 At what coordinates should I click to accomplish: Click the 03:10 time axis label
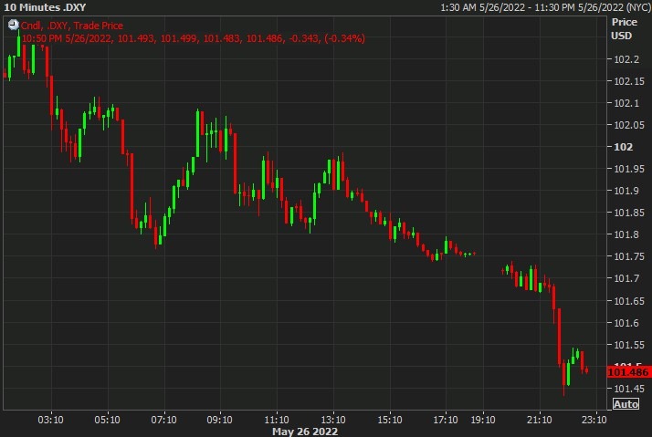point(51,420)
